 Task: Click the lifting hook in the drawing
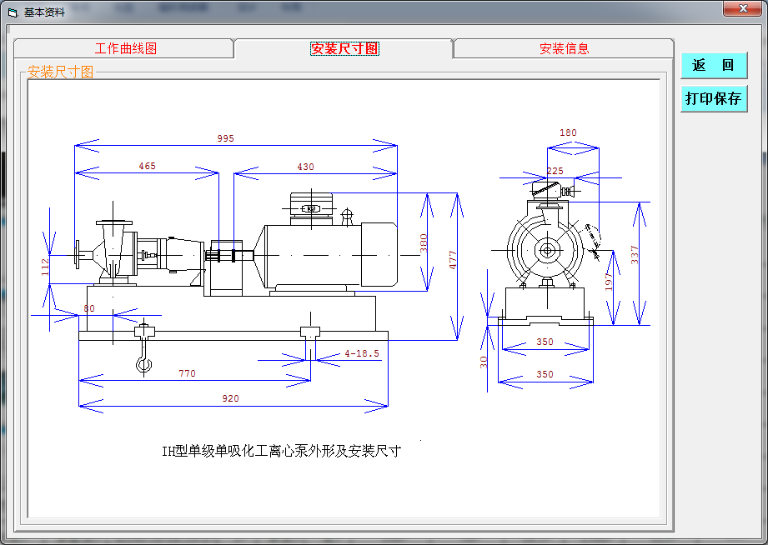pyautogui.click(x=144, y=348)
